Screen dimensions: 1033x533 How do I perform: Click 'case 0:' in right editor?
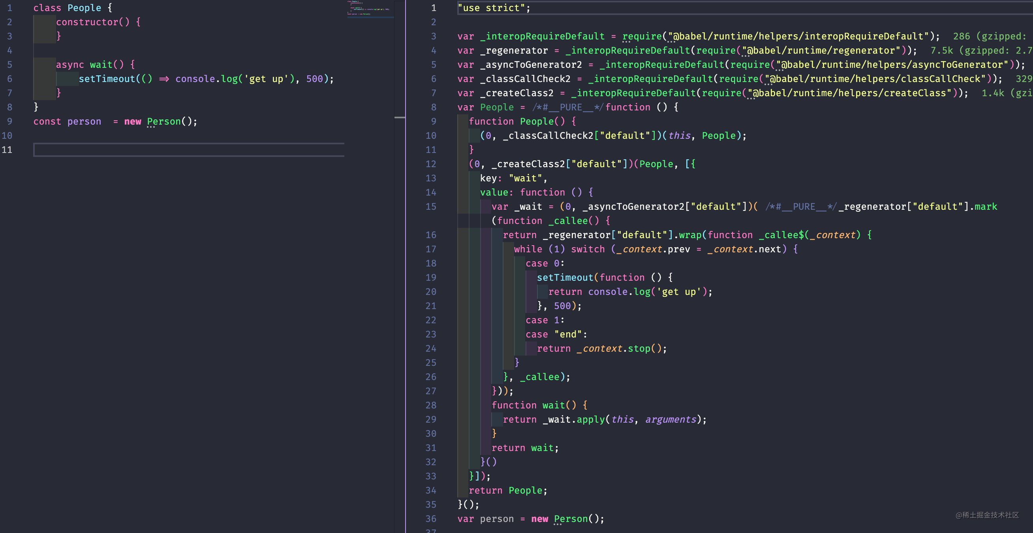click(545, 263)
